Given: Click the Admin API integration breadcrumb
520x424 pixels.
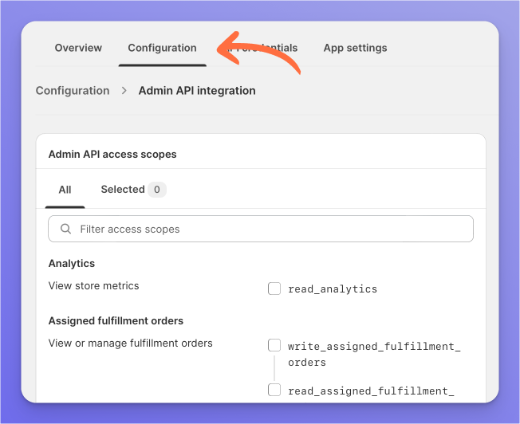Looking at the screenshot, I should [197, 91].
